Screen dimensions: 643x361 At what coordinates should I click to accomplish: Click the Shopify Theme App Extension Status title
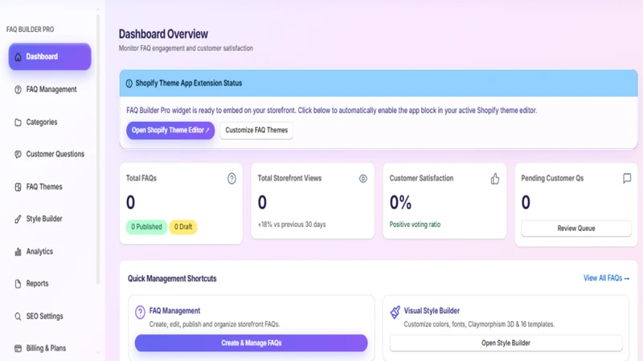[x=189, y=83]
